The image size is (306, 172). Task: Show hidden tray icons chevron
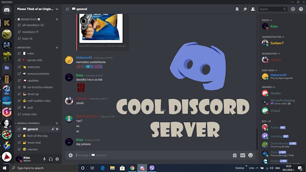[x=257, y=168]
